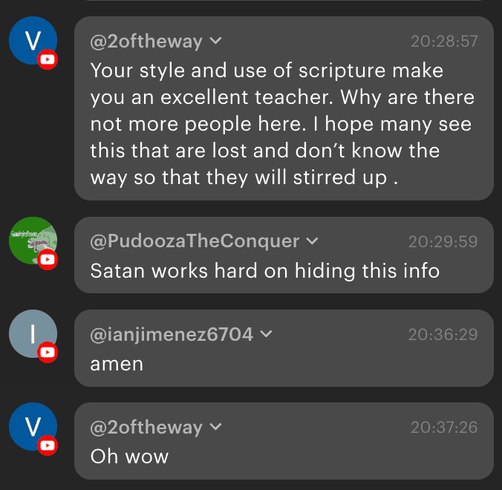Expand the chevron after @ianjimenez6704
This screenshot has height=490, width=502.
[x=266, y=335]
